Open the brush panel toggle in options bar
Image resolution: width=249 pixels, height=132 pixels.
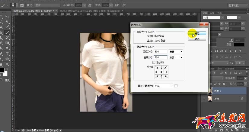click(22, 5)
